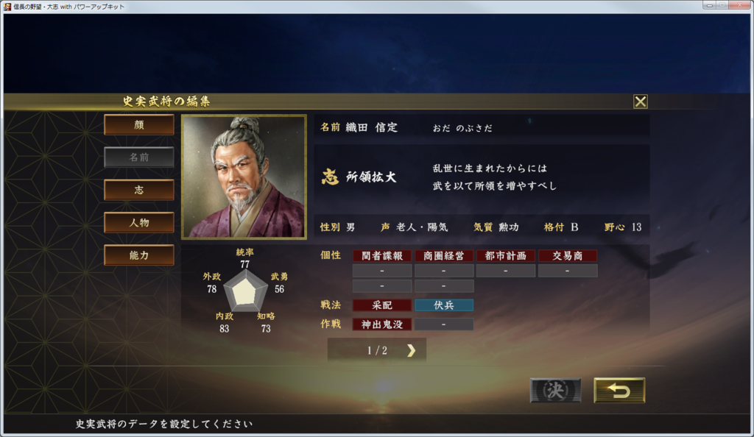The width and height of the screenshot is (754, 437).
Task: Click the blue 伏兵 tactic swatch
Action: click(444, 305)
